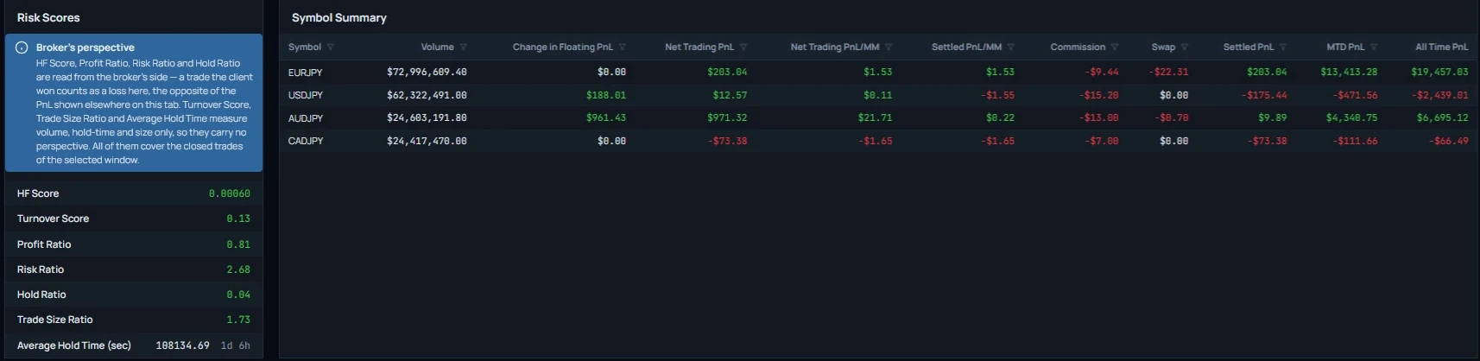Open the Settled PnL/MM filter icon
Image resolution: width=1480 pixels, height=361 pixels.
[x=1011, y=47]
